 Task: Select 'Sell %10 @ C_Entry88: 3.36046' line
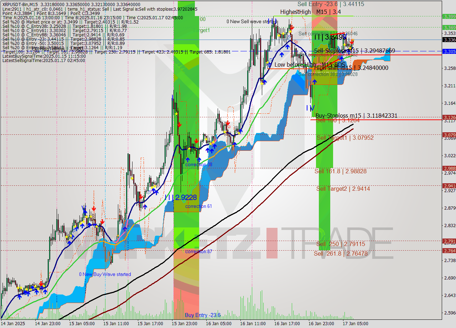(x=63, y=35)
